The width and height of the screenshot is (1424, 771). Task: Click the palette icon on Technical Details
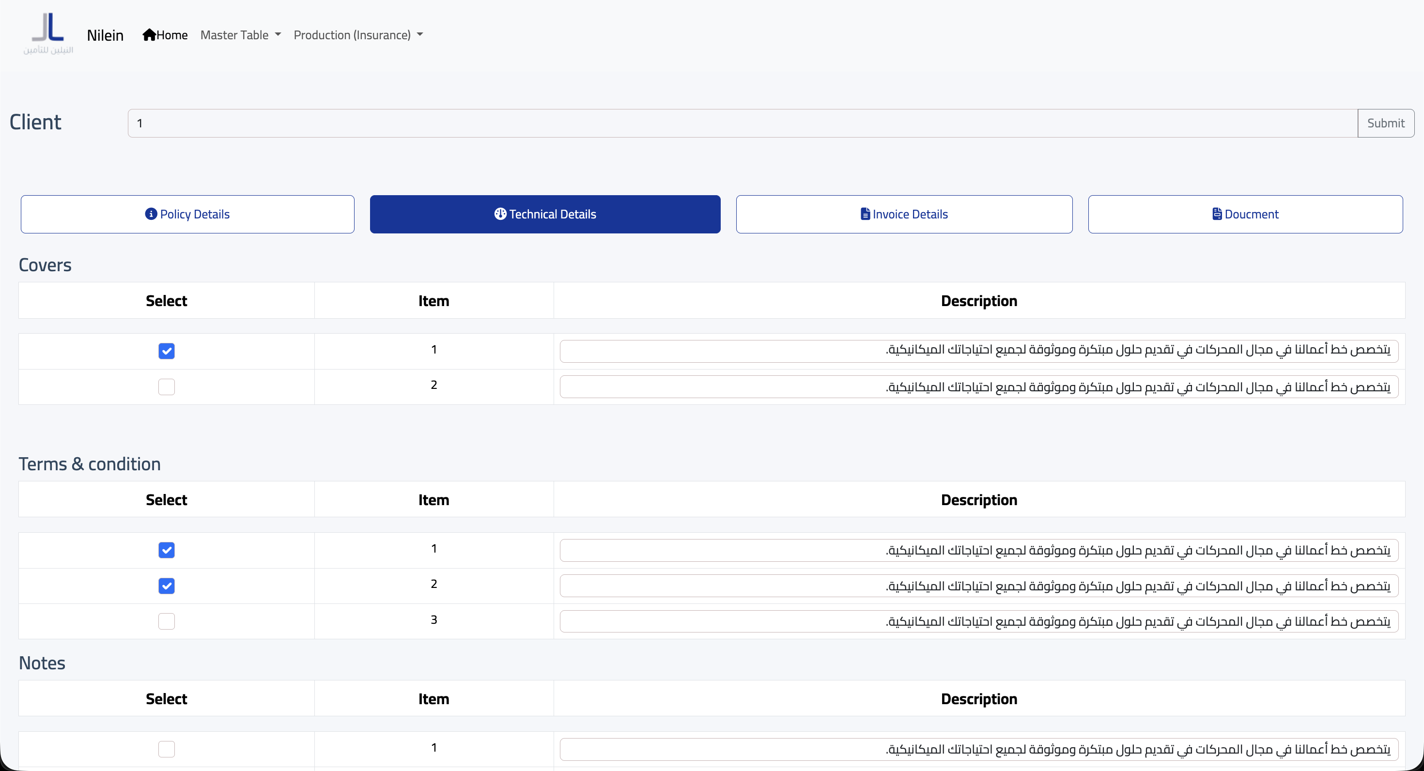coord(500,214)
